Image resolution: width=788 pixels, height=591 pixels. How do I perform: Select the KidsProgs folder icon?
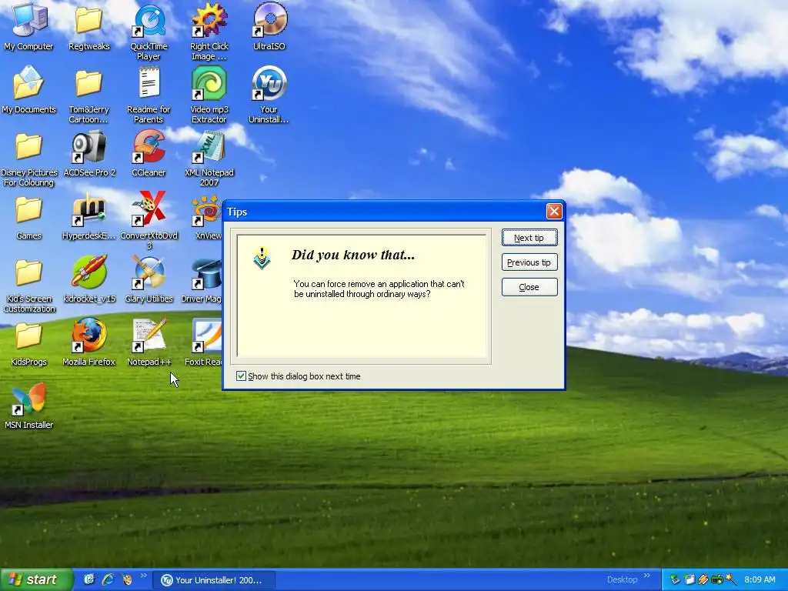[x=28, y=342]
